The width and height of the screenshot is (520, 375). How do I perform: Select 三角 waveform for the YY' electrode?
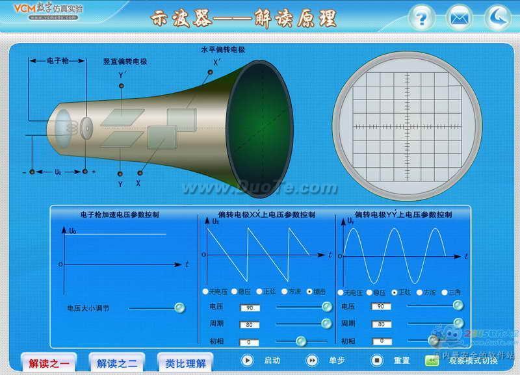point(445,292)
